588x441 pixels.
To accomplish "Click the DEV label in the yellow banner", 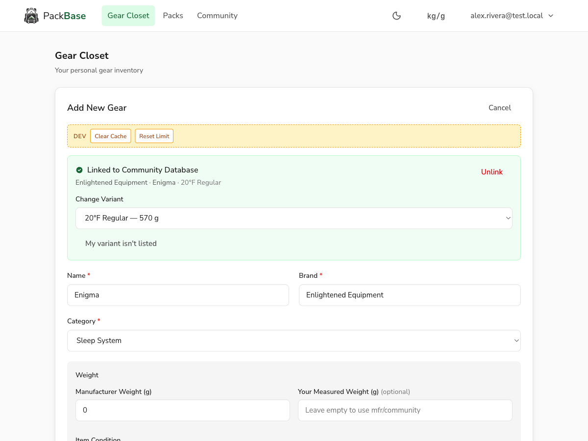I will point(79,136).
